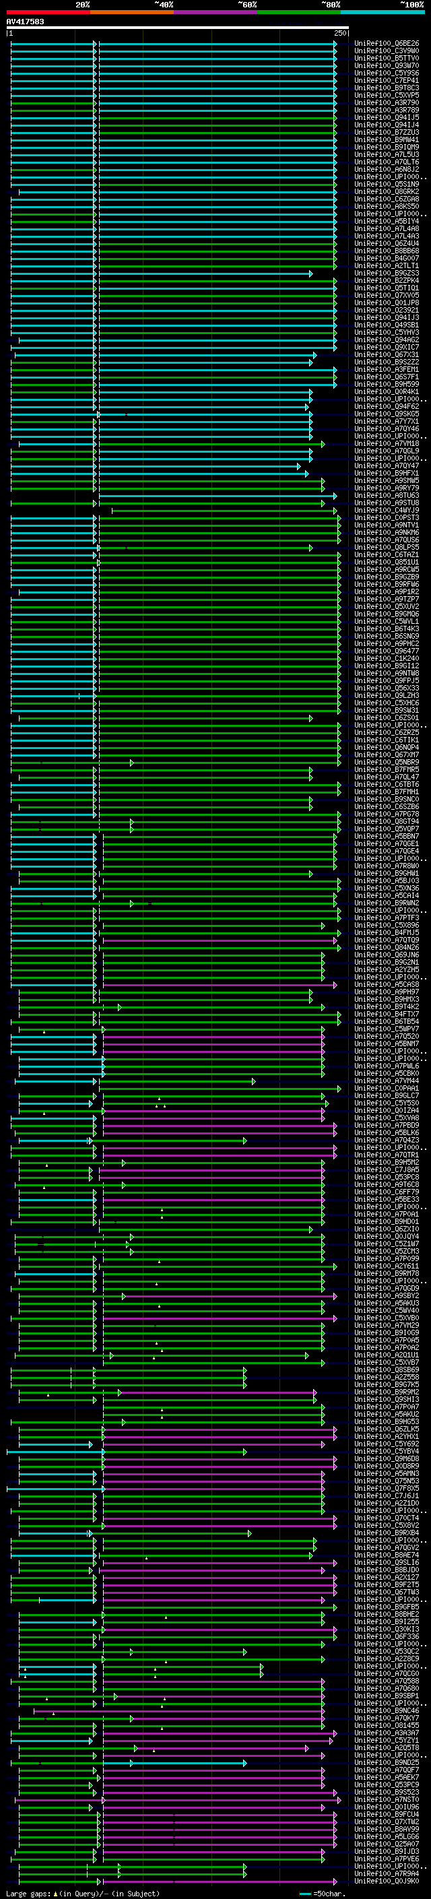The height and width of the screenshot is (1899, 431).
Task: Click label UniRef100_B9GZS3
Action: pyautogui.click(x=387, y=273)
